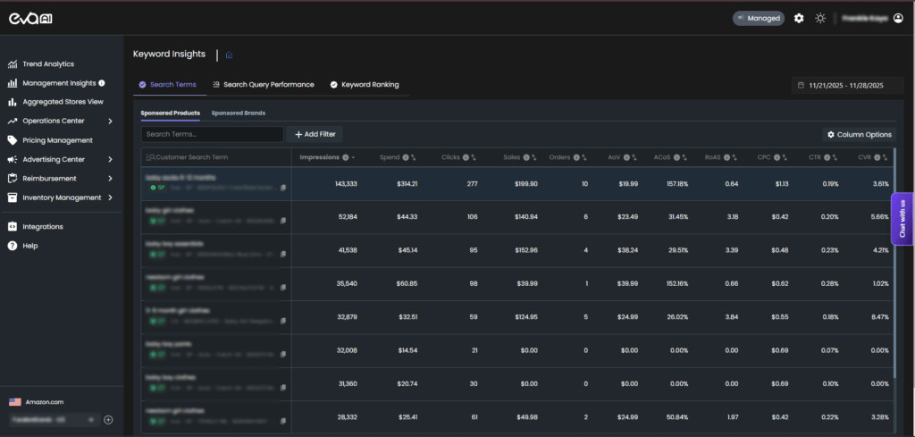Click the Add Filter button
The width and height of the screenshot is (915, 437).
pos(314,134)
